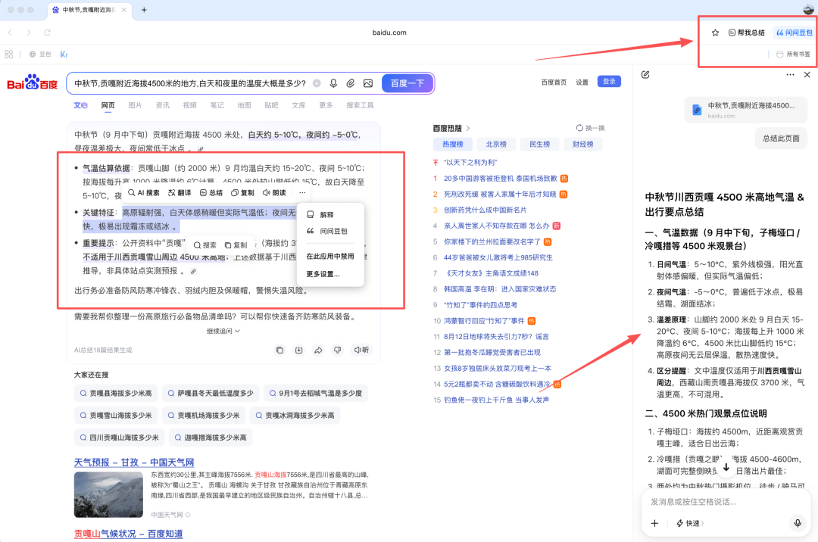Screen dimensions: 818x542
Task: Click the 百度一下 search button
Action: click(407, 83)
